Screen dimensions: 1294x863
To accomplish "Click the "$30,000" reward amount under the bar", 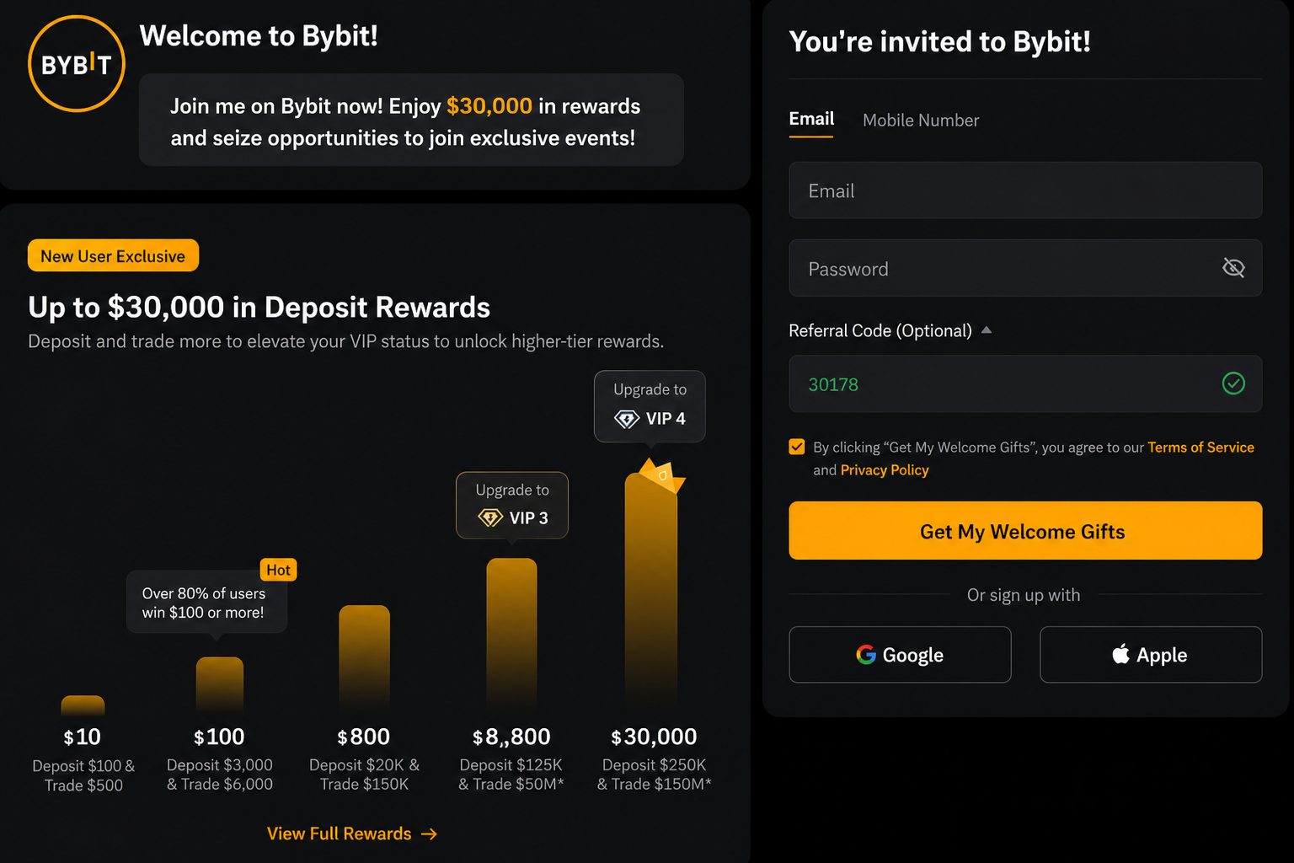I will pyautogui.click(x=654, y=737).
